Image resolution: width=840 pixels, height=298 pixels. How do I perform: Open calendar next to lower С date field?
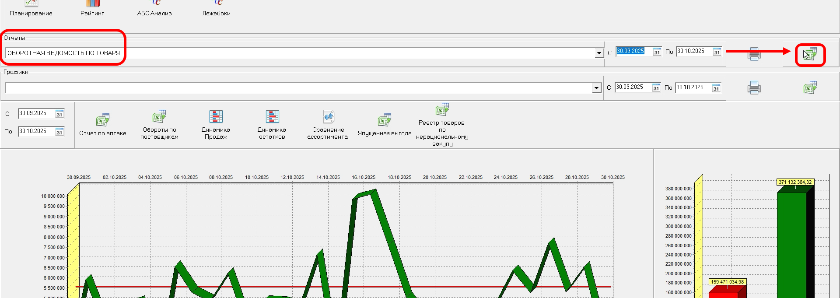tap(59, 114)
